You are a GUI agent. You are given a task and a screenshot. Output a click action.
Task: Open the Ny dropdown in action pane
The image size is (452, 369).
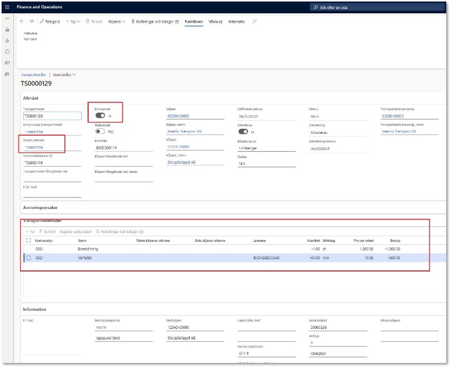coord(73,22)
